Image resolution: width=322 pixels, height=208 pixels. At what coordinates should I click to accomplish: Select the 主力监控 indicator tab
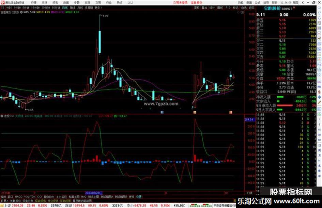point(61,197)
